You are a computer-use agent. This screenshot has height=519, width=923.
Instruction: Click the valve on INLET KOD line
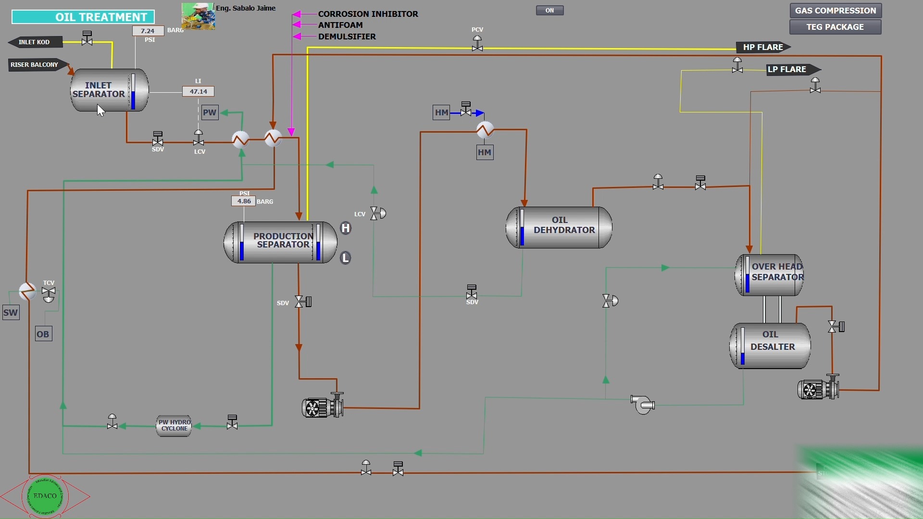(87, 38)
